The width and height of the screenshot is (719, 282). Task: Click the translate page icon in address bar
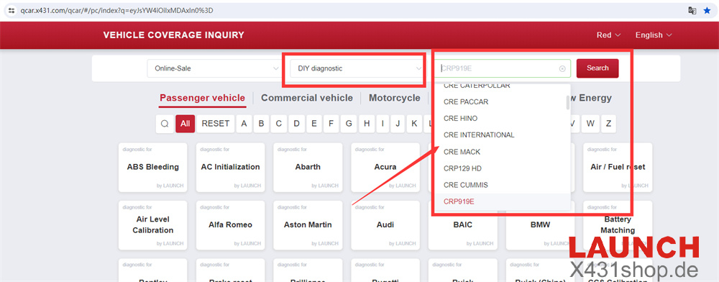692,10
